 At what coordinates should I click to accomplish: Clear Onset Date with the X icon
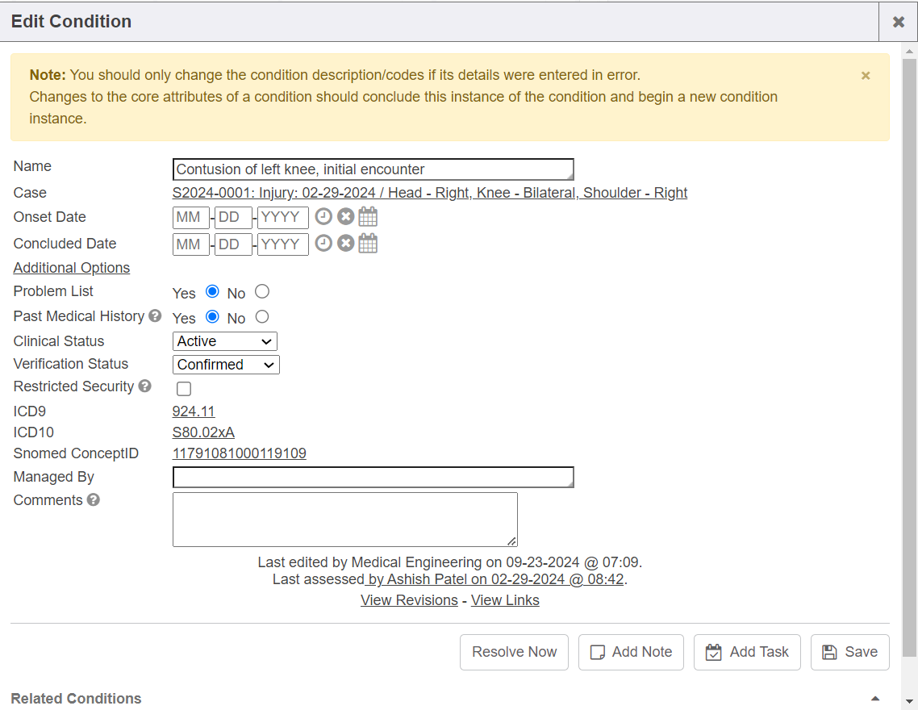345,217
